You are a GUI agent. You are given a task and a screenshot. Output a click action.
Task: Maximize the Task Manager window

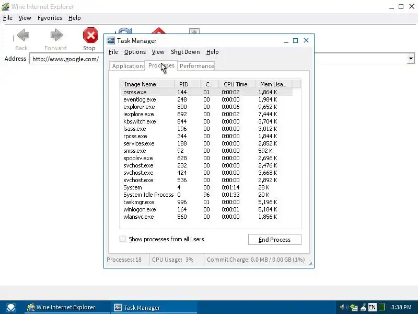(x=295, y=41)
